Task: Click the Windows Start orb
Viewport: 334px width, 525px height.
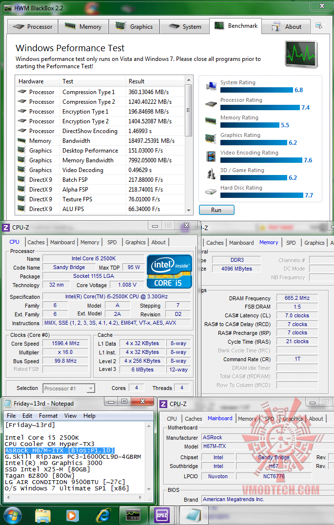Action: pyautogui.click(x=12, y=515)
